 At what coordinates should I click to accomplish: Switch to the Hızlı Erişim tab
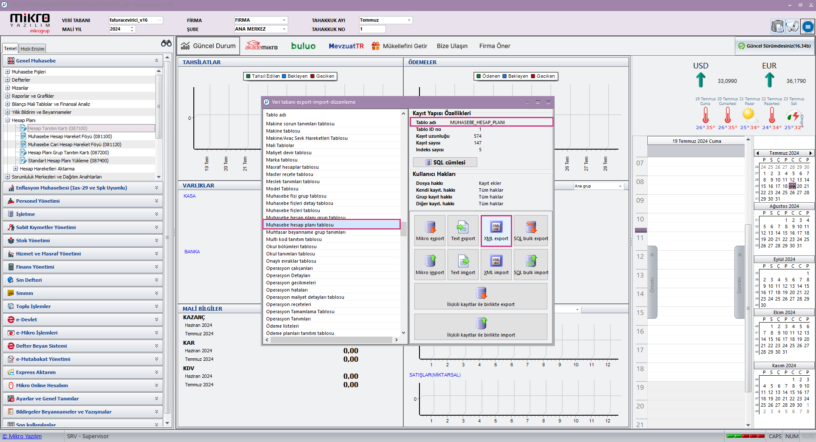32,49
